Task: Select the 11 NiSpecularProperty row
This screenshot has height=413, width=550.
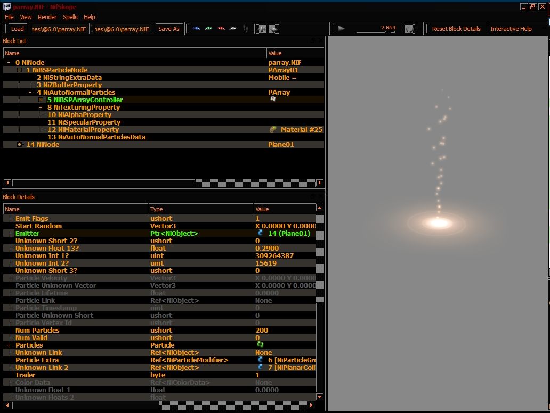Action: [x=164, y=122]
